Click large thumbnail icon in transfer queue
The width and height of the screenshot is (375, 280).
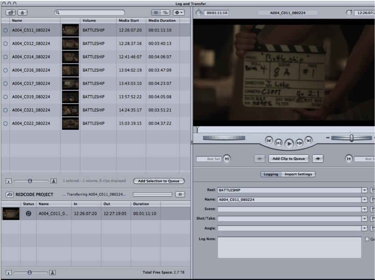point(53,272)
